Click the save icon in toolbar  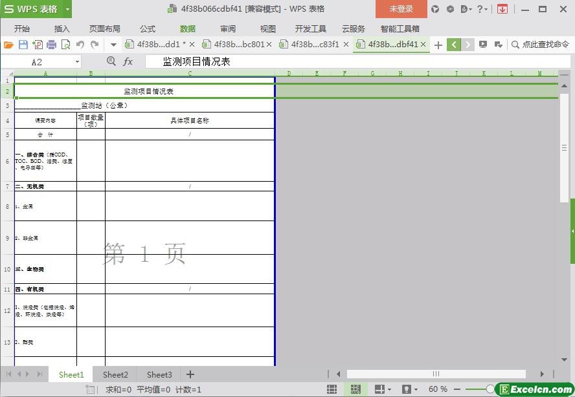[23, 45]
